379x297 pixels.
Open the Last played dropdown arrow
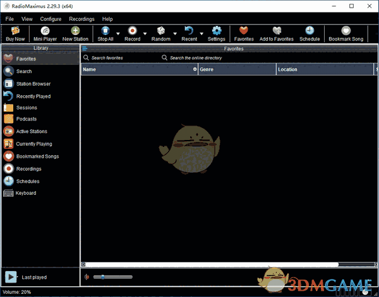click(18, 277)
